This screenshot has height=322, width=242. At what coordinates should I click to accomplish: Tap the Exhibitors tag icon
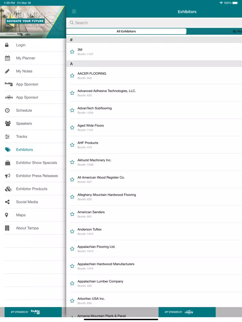[x=8, y=149]
